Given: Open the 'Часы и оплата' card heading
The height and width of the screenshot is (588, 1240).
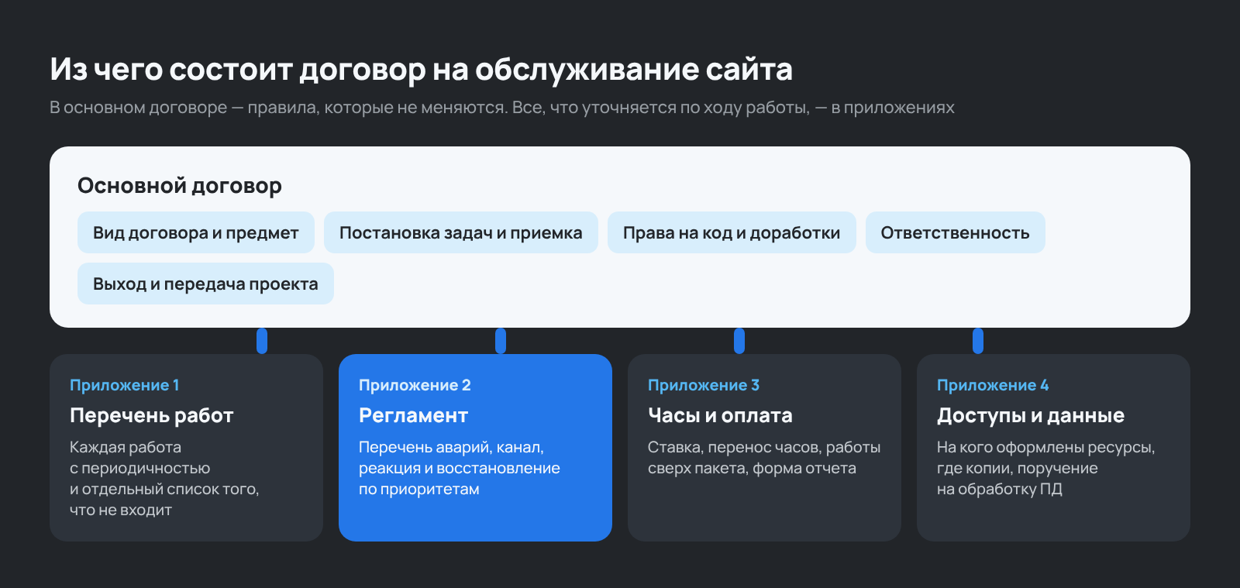Looking at the screenshot, I should [x=720, y=415].
